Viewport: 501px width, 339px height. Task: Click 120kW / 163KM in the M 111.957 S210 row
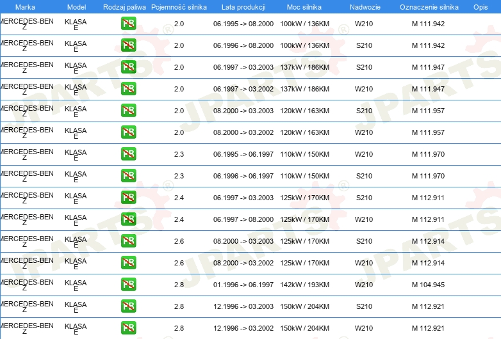point(305,111)
